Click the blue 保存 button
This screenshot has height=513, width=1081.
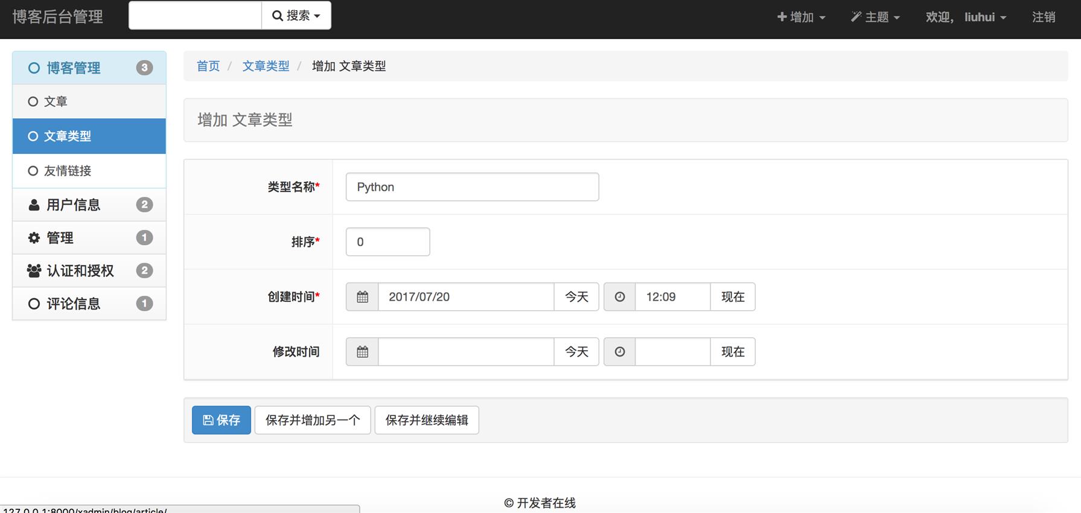221,420
